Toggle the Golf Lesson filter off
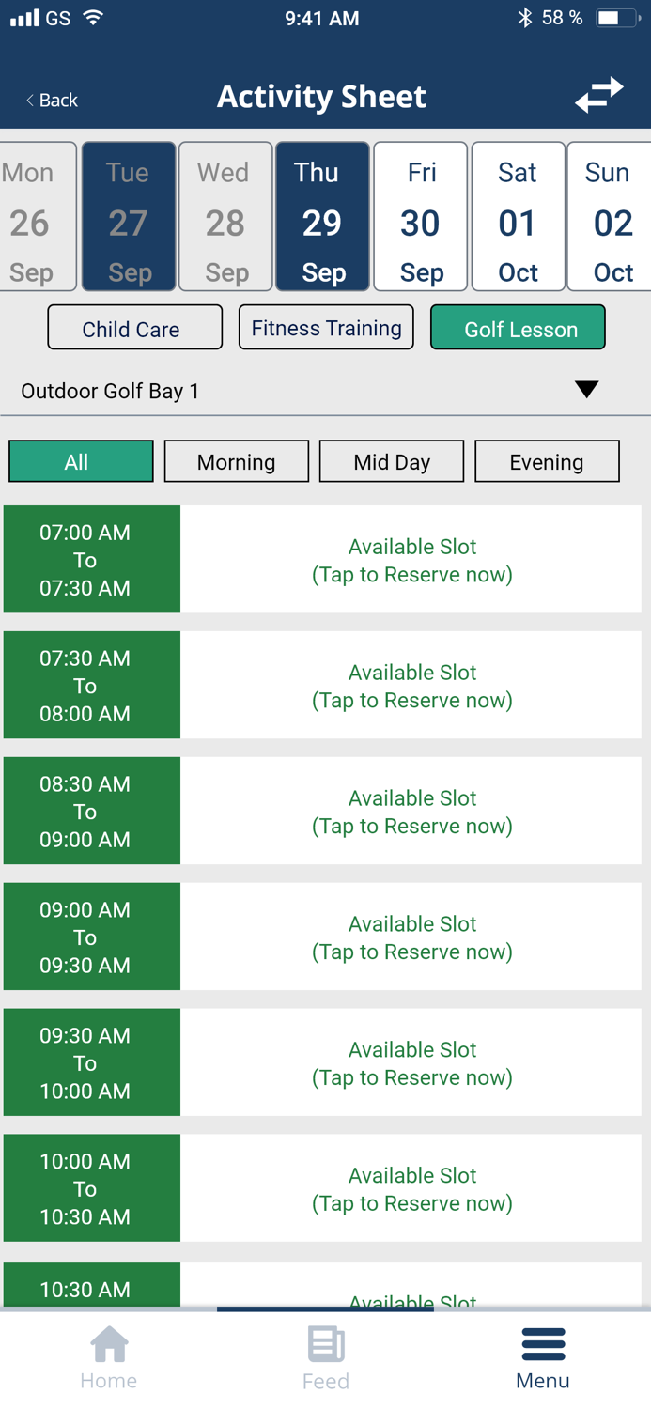651x1409 pixels. 518,329
